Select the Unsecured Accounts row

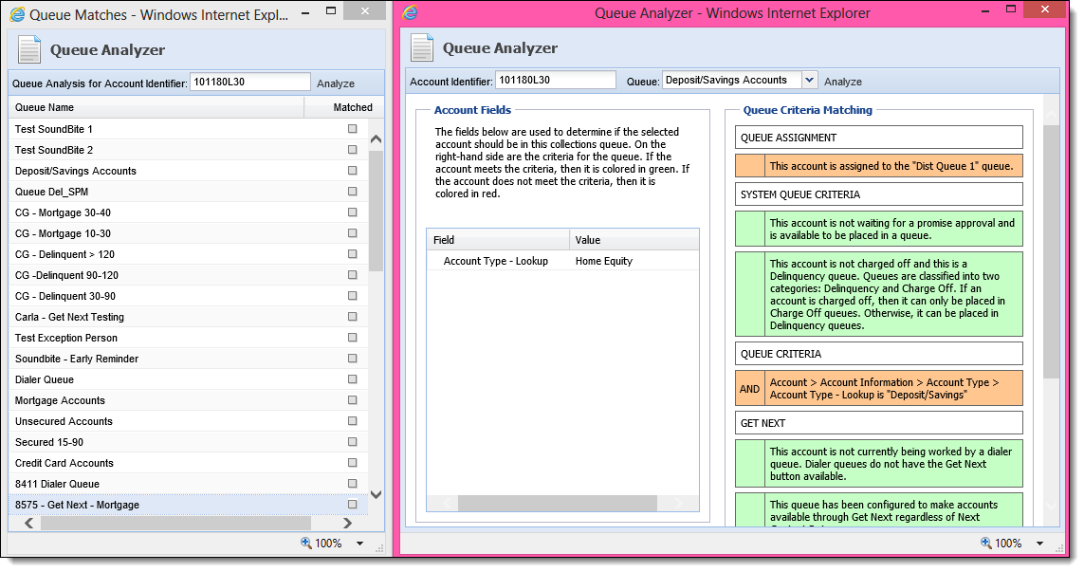click(x=188, y=421)
